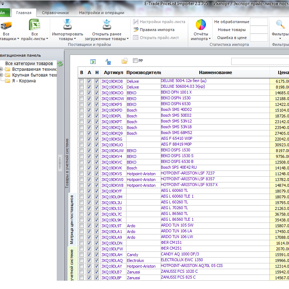
Task: Open the Настройки и операции tab
Action: 102,13
